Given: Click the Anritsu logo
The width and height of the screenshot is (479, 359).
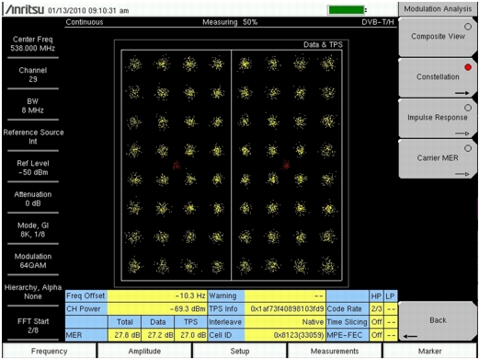Looking at the screenshot, I should (25, 9).
